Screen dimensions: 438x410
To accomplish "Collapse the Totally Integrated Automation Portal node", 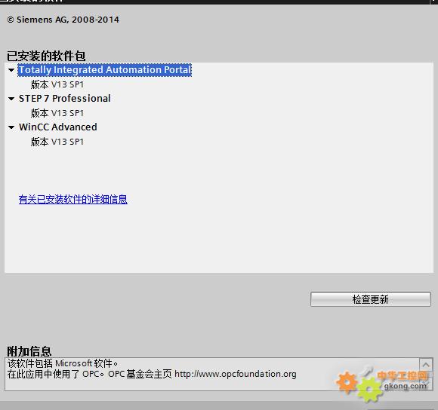I will [11, 70].
